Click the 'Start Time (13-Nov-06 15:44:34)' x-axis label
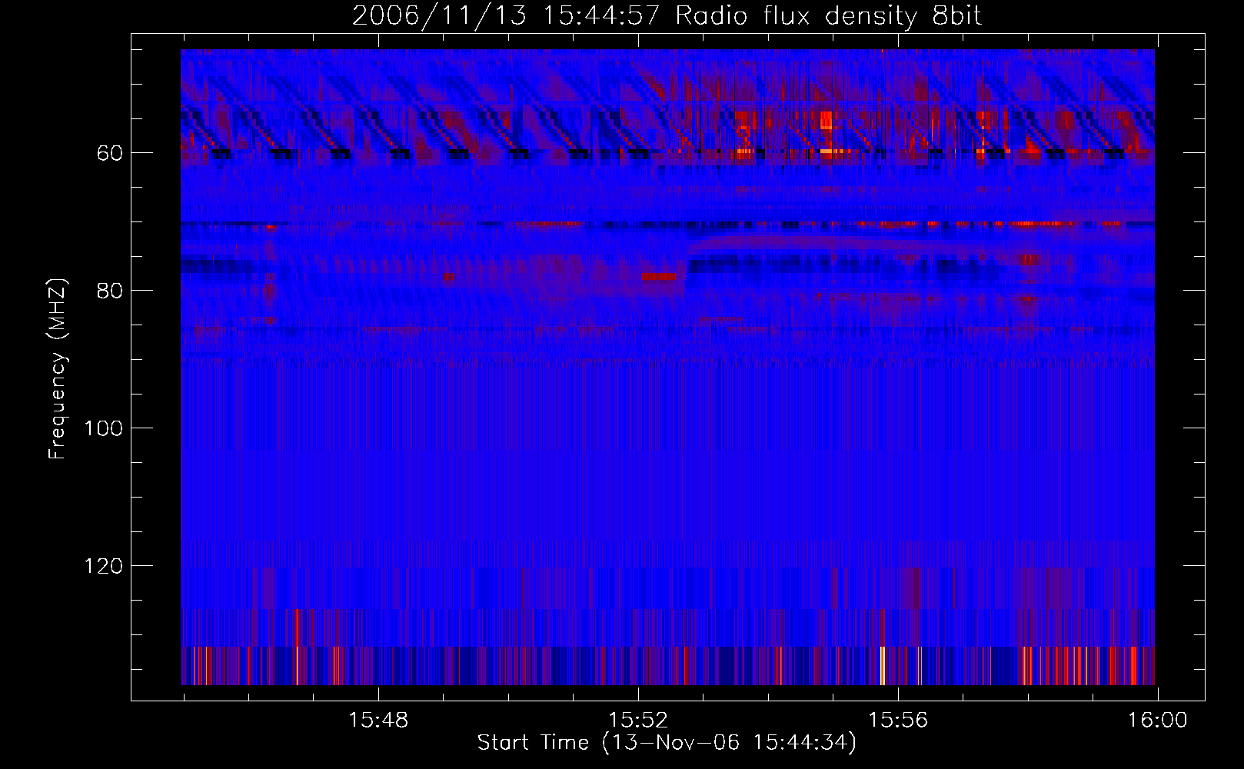This screenshot has height=769, width=1244. point(667,743)
